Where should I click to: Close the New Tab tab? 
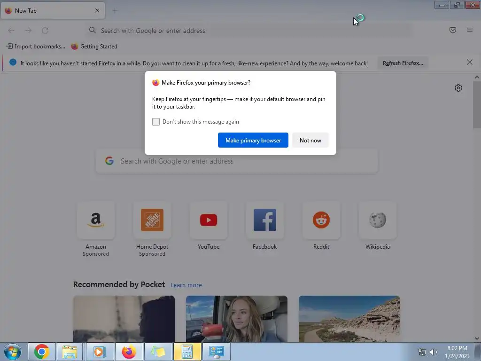click(x=97, y=10)
